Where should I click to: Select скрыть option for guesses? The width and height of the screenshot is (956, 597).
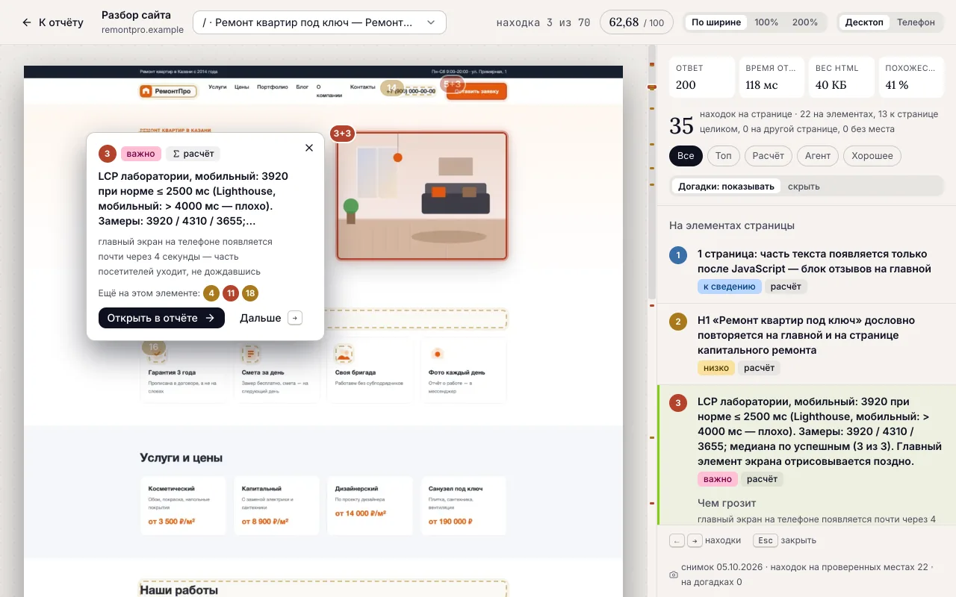(x=804, y=187)
